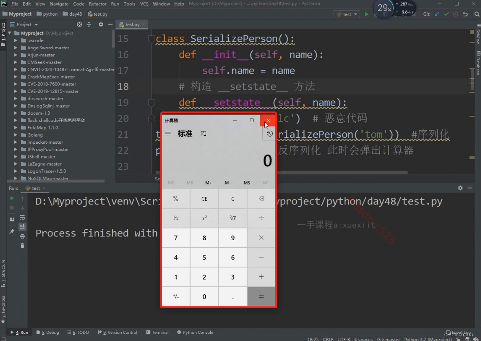Open the Tools menu

pyautogui.click(x=129, y=4)
